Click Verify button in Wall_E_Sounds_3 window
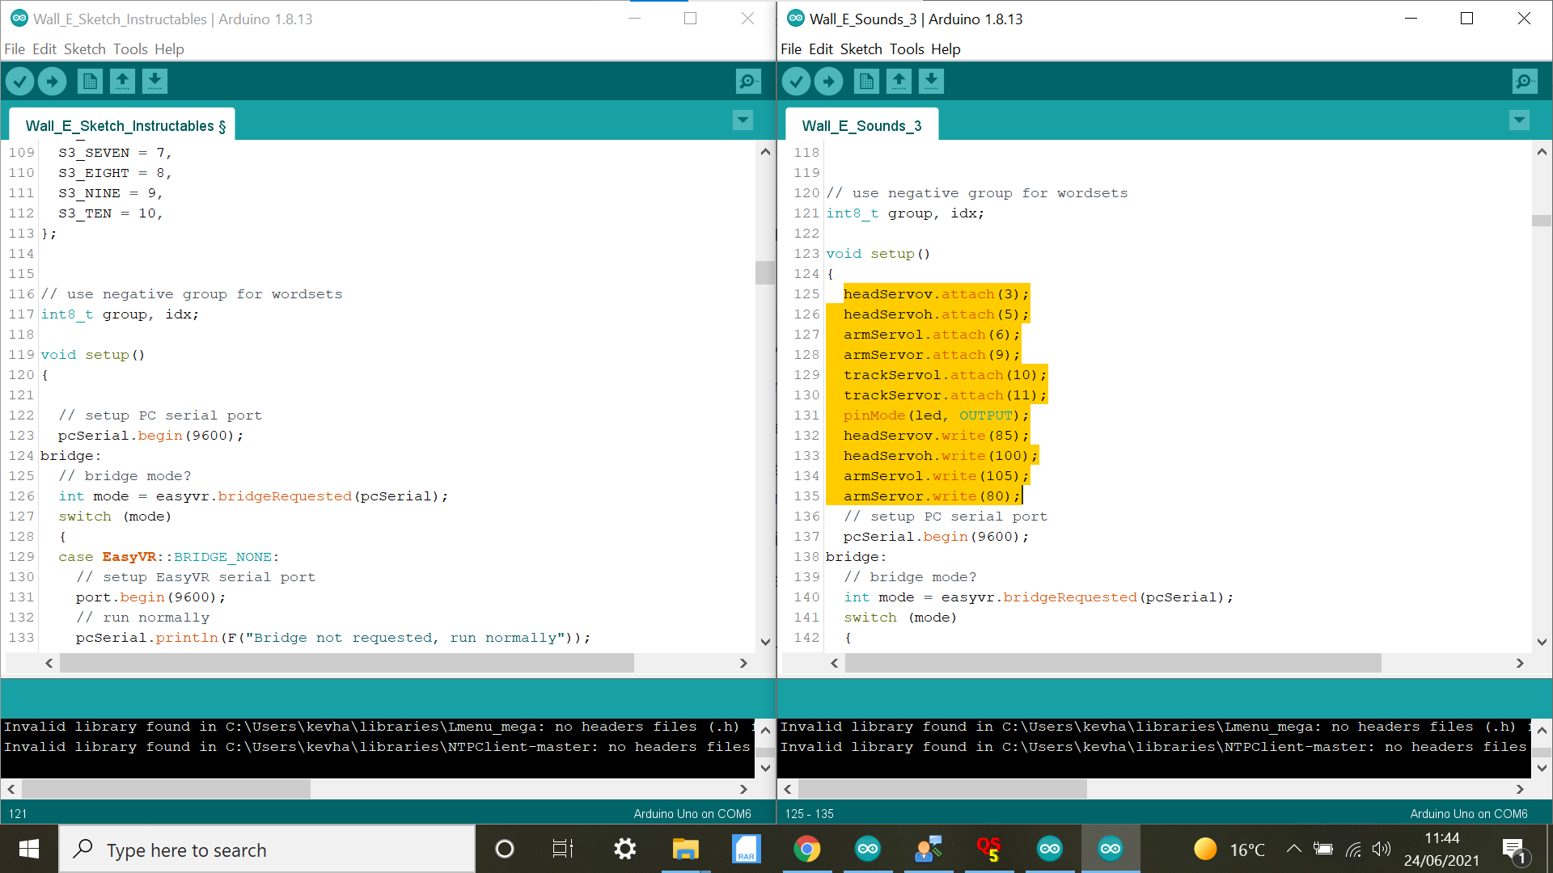The width and height of the screenshot is (1553, 873). [x=797, y=81]
